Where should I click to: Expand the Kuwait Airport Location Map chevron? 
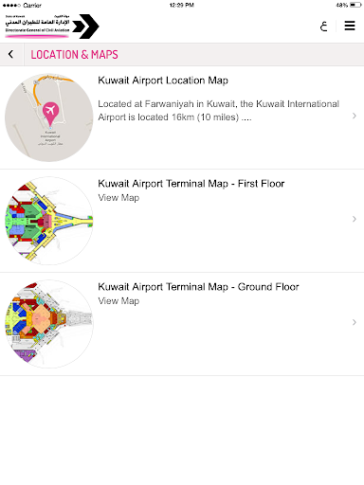pyautogui.click(x=355, y=116)
